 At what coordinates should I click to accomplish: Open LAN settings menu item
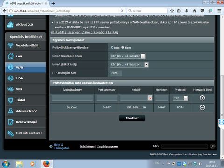pyautogui.click(x=26, y=56)
